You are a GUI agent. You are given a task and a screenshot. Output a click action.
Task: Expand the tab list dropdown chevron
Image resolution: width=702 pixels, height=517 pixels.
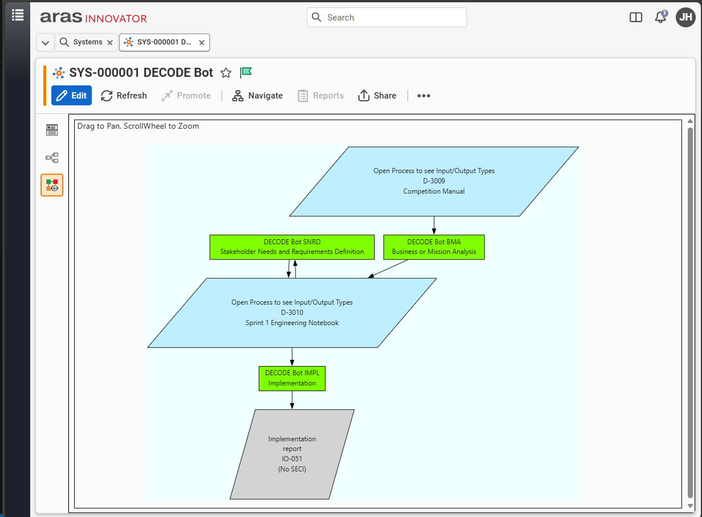click(x=46, y=43)
